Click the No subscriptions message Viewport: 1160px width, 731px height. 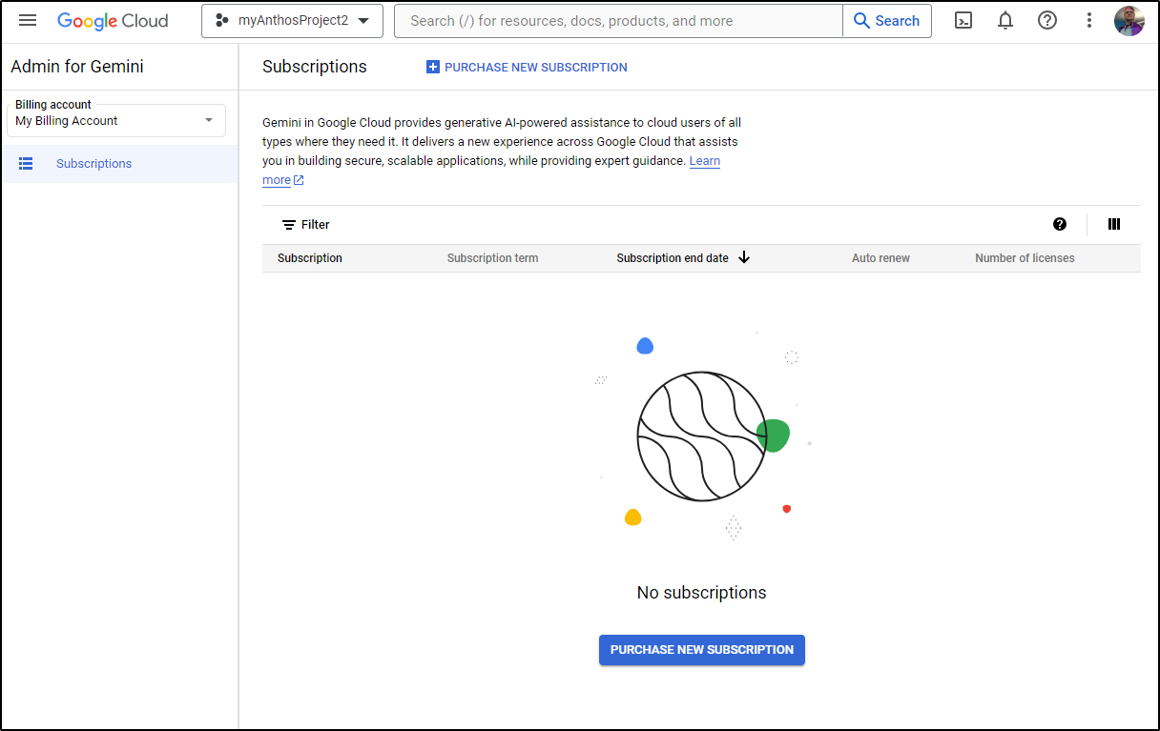pos(701,593)
